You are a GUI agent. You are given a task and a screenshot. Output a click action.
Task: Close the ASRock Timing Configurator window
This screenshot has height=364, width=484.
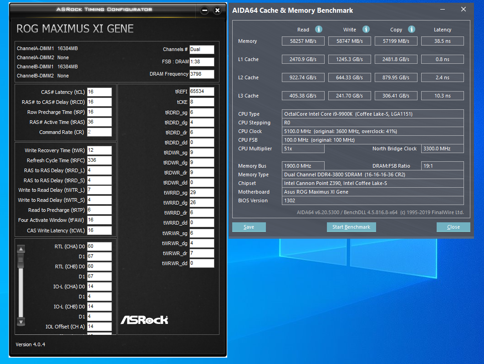pyautogui.click(x=218, y=10)
